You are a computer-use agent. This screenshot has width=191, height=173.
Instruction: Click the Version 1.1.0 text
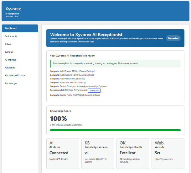pyautogui.click(x=12, y=17)
